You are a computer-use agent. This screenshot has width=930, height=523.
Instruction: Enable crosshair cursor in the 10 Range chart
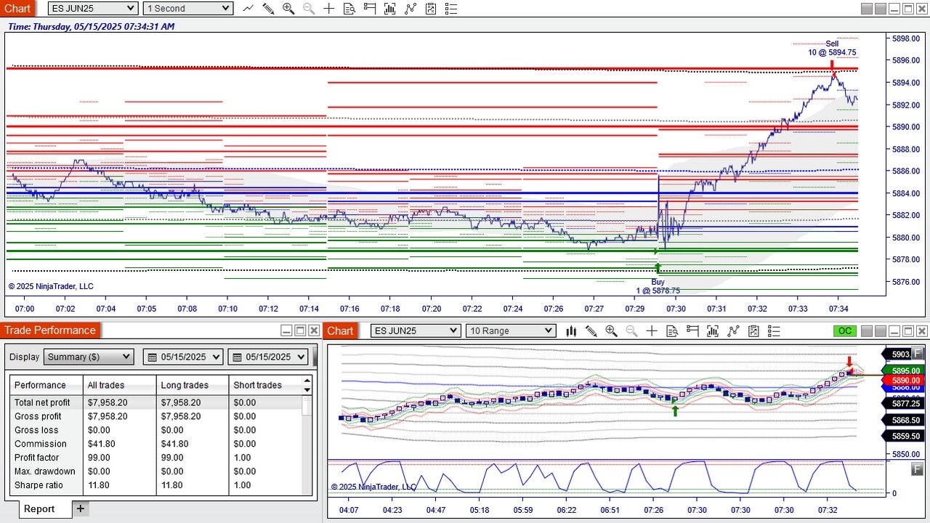tap(652, 331)
